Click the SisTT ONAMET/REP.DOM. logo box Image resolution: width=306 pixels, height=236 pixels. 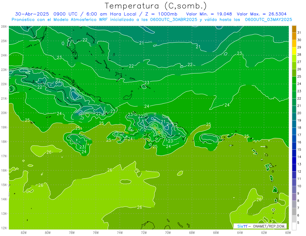(260, 226)
